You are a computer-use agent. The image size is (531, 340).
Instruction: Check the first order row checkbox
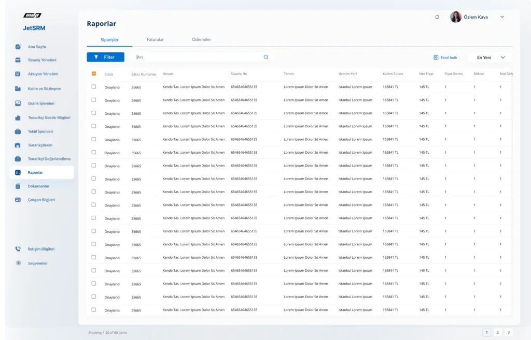pos(94,87)
